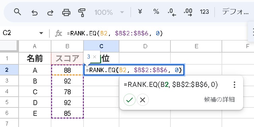This screenshot has height=127, width=254.
Task: Format as currency with ¥ icon
Action: pos(140,12)
